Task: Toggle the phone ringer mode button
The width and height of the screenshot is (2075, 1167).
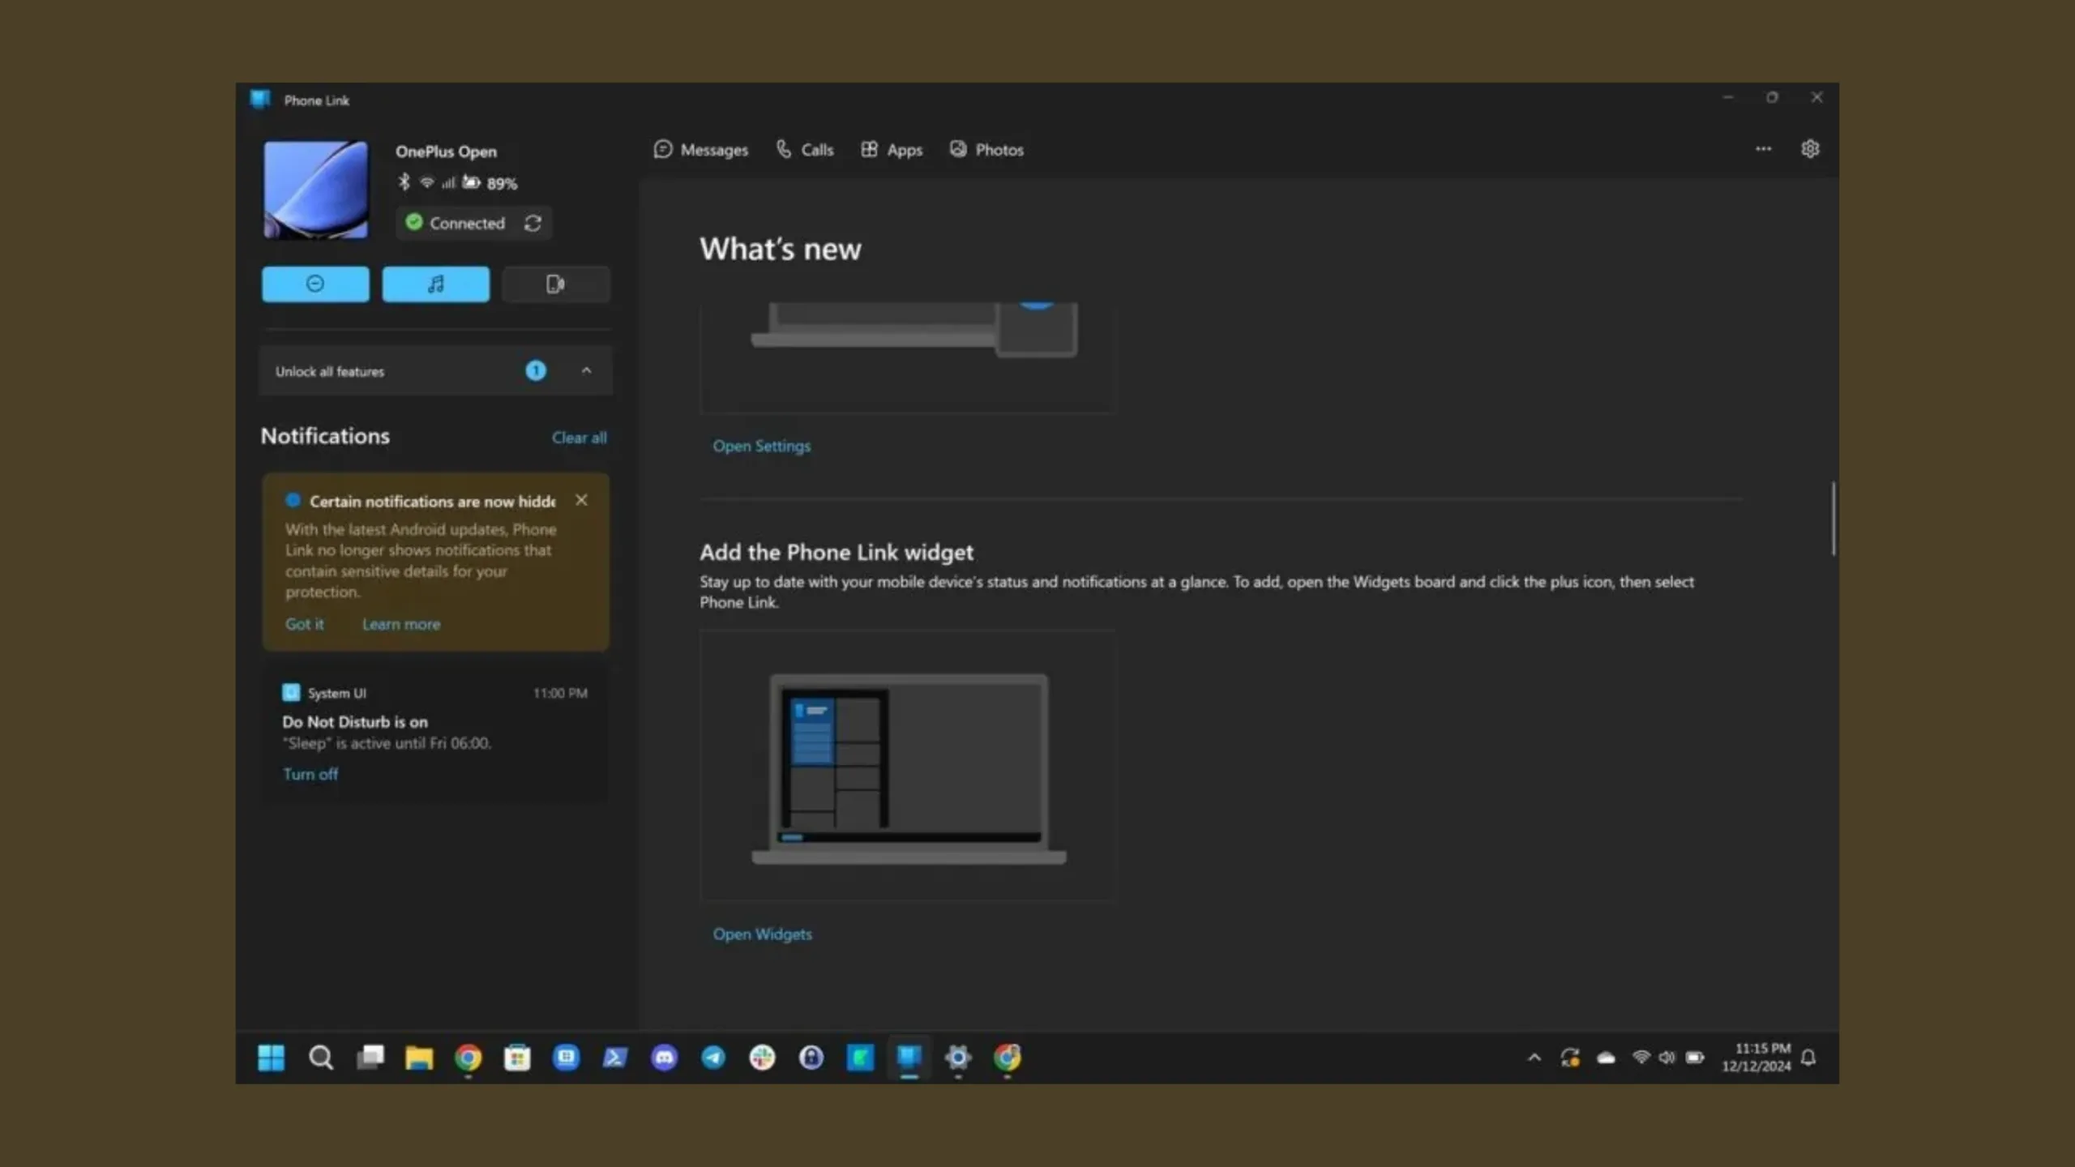Action: point(555,284)
